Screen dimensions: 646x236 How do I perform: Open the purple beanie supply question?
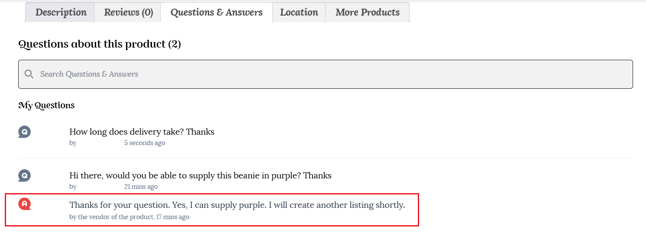tap(200, 176)
